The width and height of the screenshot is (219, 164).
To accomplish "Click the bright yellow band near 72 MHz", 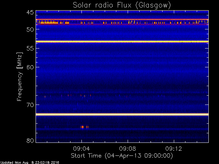I will (122, 114).
